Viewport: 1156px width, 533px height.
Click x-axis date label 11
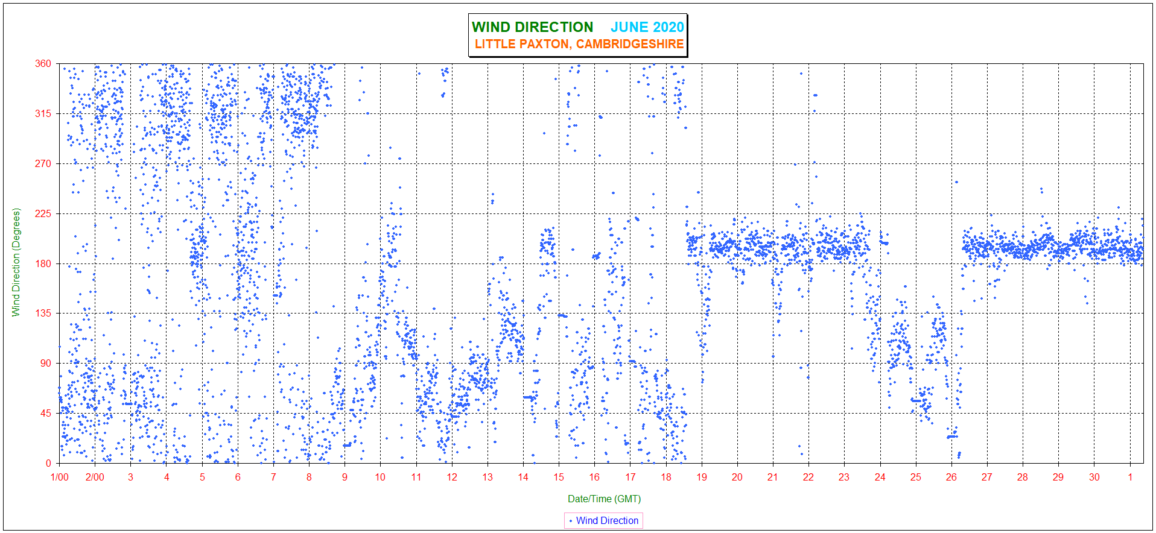click(x=416, y=477)
